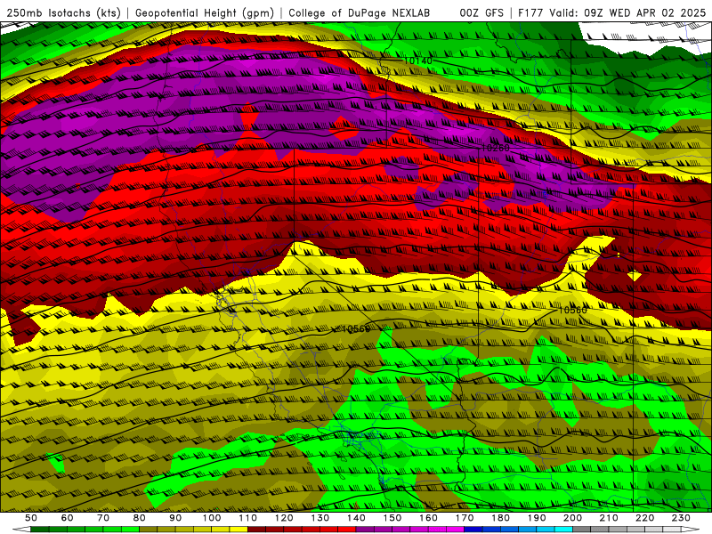Click the color bar value 90
The height and width of the screenshot is (534, 712).
[x=175, y=518]
